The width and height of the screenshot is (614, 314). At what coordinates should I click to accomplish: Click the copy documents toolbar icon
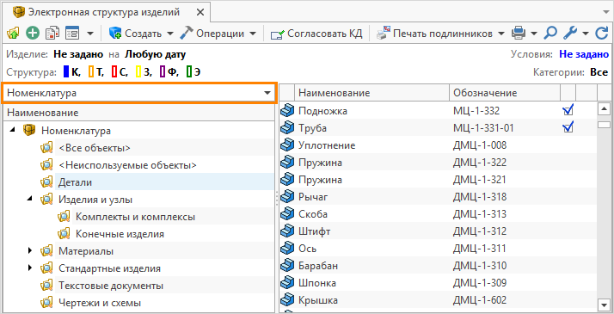pyautogui.click(x=52, y=34)
